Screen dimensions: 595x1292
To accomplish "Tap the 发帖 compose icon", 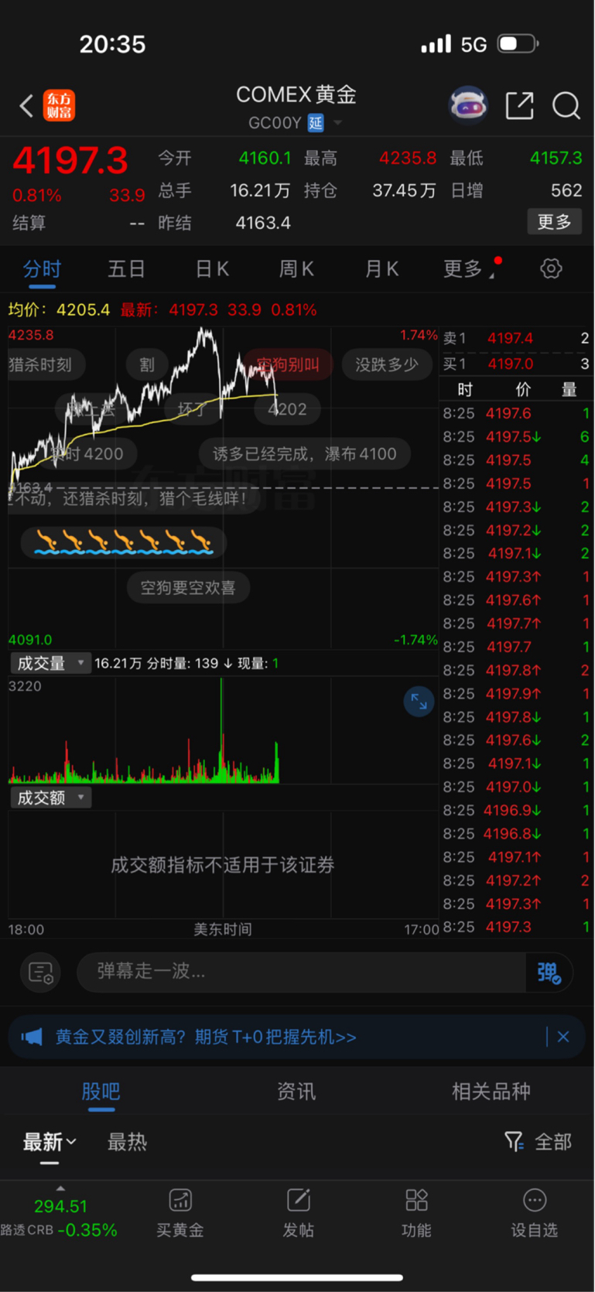I will point(299,1201).
